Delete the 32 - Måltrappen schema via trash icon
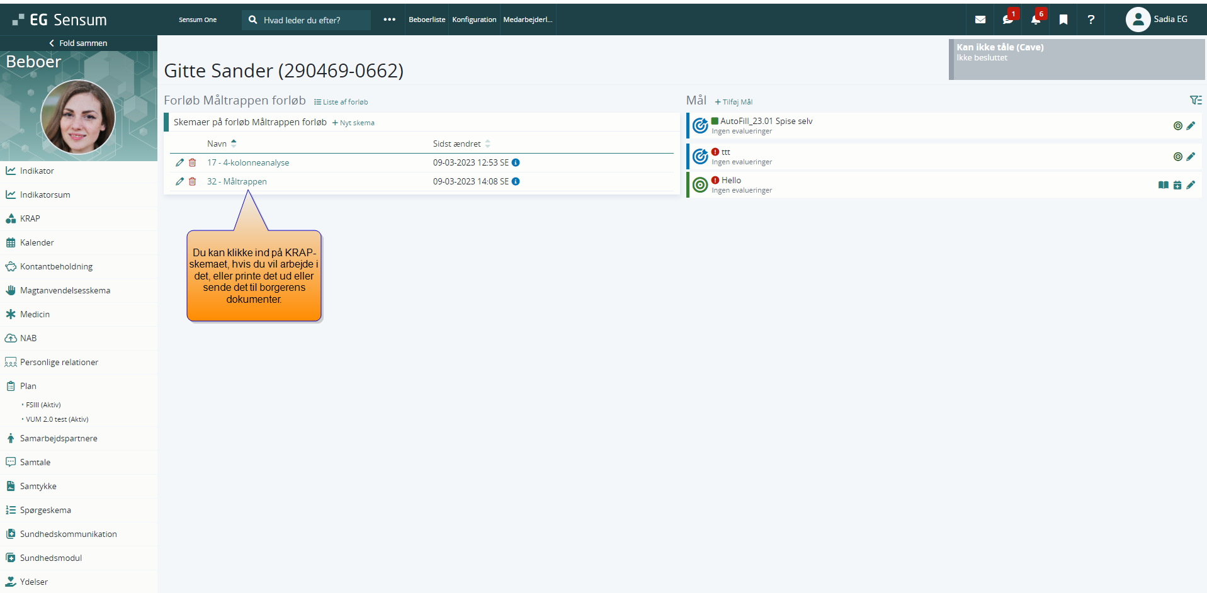The image size is (1207, 593). coord(193,181)
